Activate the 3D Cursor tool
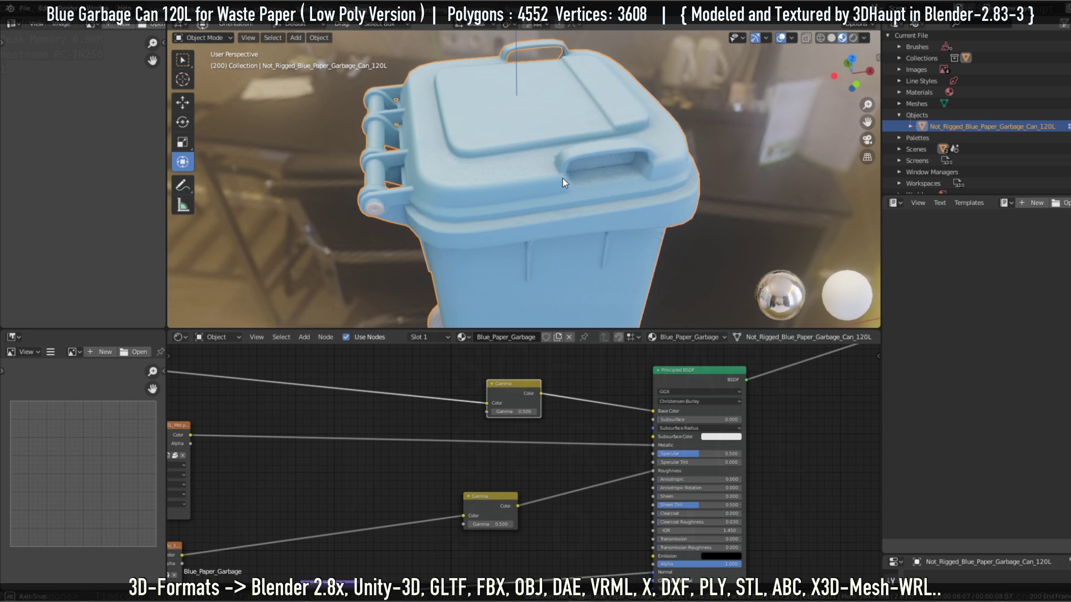1071x602 pixels. coord(183,79)
